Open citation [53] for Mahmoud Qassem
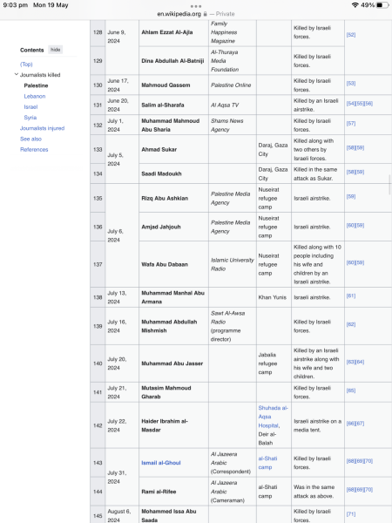The width and height of the screenshot is (392, 523). coord(351,84)
